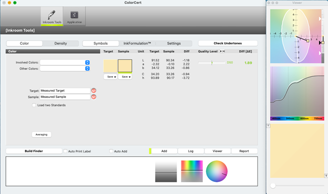Screen dimensions: 328x194
Task: Select the grayscale lightness chart thumbnail
Action: [166, 171]
